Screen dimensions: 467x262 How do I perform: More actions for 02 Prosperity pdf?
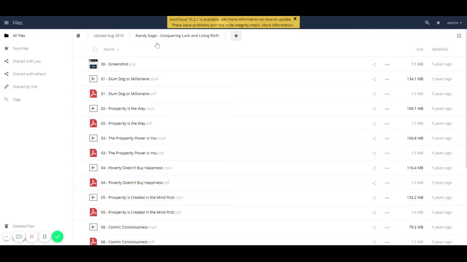tap(387, 124)
